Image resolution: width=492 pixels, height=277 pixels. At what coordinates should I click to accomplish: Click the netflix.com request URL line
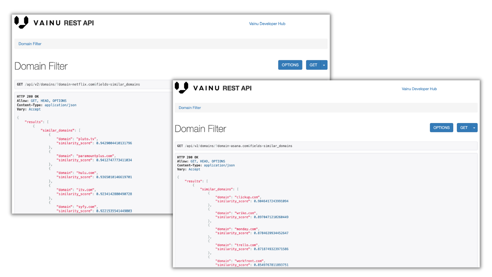(x=82, y=84)
